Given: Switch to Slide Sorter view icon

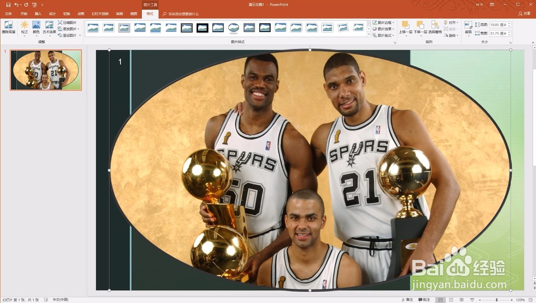Looking at the screenshot, I should click(x=451, y=300).
